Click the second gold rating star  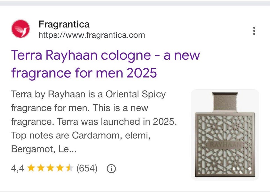click(41, 168)
